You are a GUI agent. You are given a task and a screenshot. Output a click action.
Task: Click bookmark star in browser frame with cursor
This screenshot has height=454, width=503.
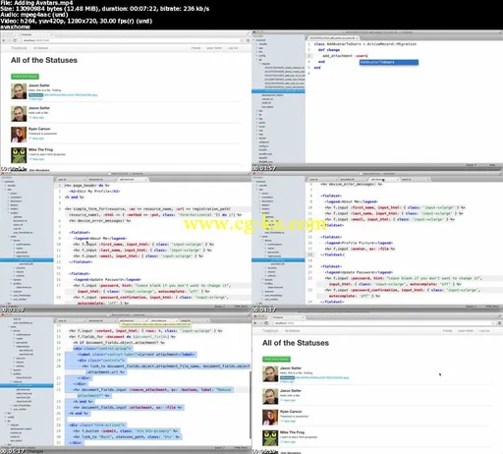coord(493,323)
